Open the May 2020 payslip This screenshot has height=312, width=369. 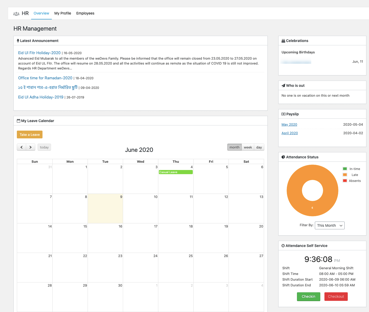[x=289, y=124]
